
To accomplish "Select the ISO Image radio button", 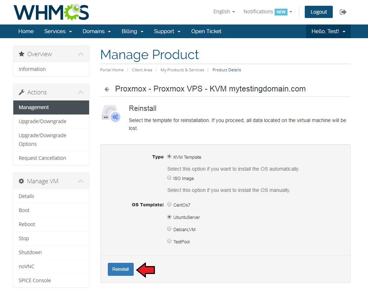I will [169, 178].
